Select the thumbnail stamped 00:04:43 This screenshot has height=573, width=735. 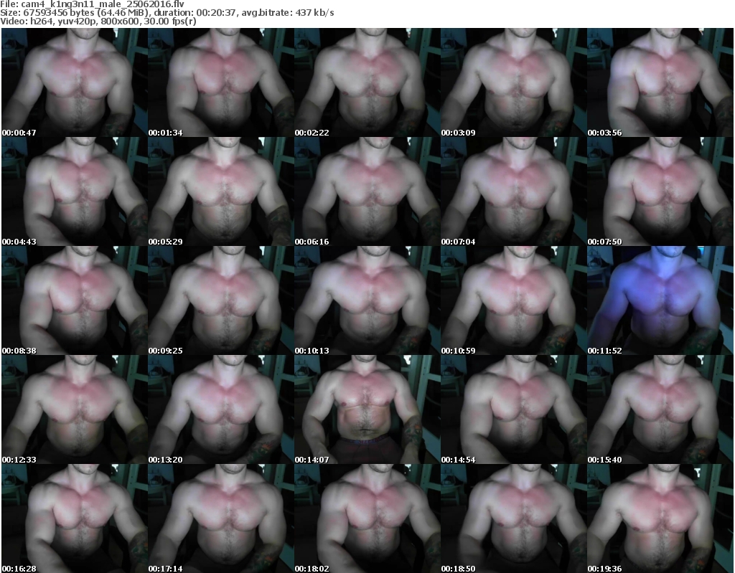(x=75, y=191)
